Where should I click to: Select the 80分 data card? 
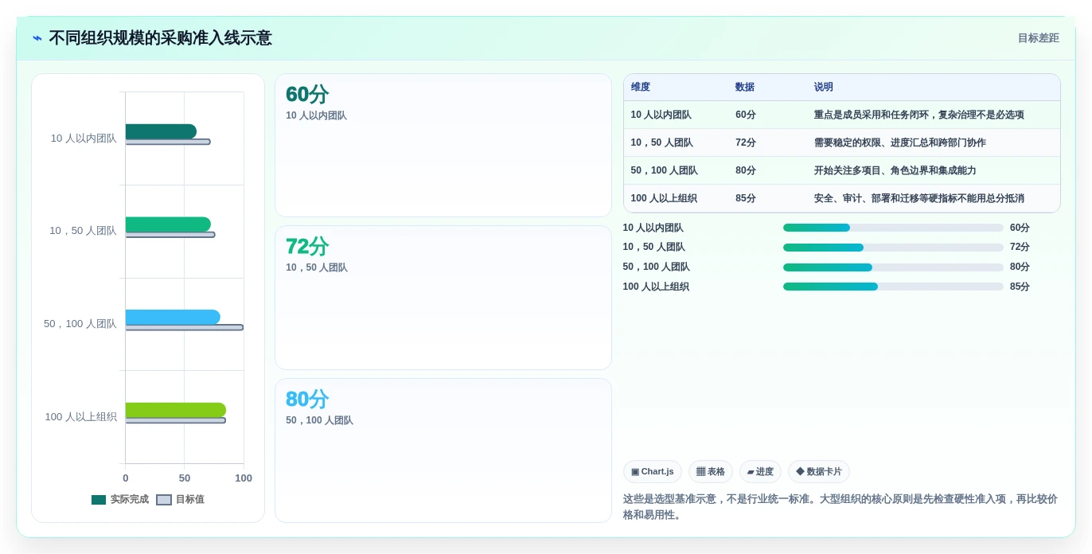coord(443,451)
